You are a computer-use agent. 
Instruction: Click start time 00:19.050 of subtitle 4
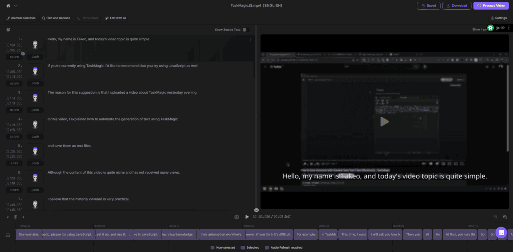click(x=14, y=125)
